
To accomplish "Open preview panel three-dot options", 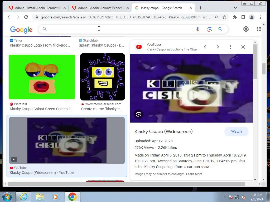I will click(230, 47).
